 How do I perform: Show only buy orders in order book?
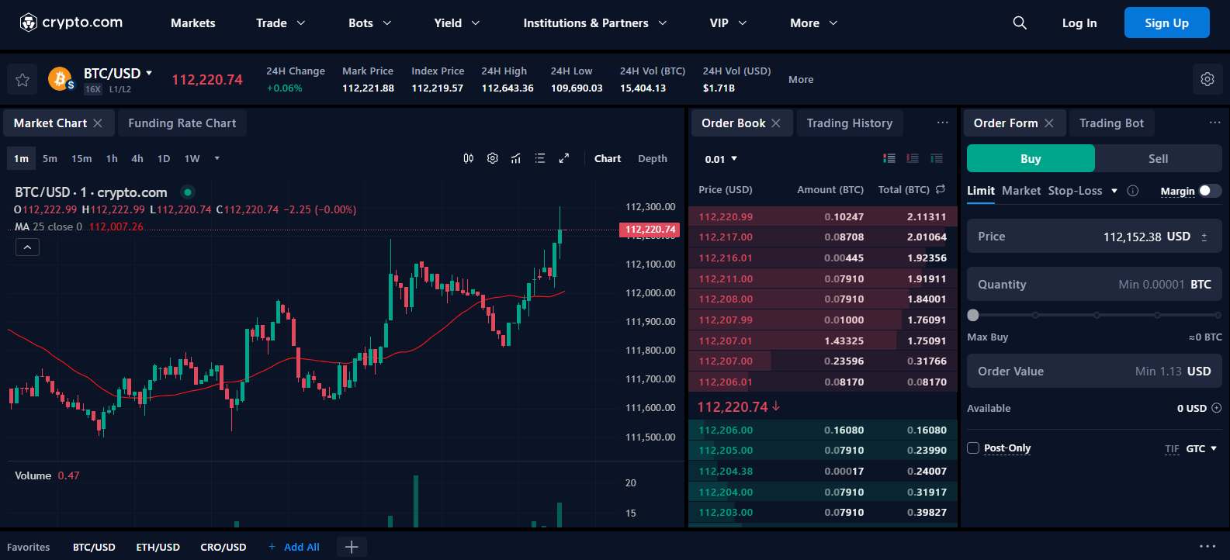937,158
